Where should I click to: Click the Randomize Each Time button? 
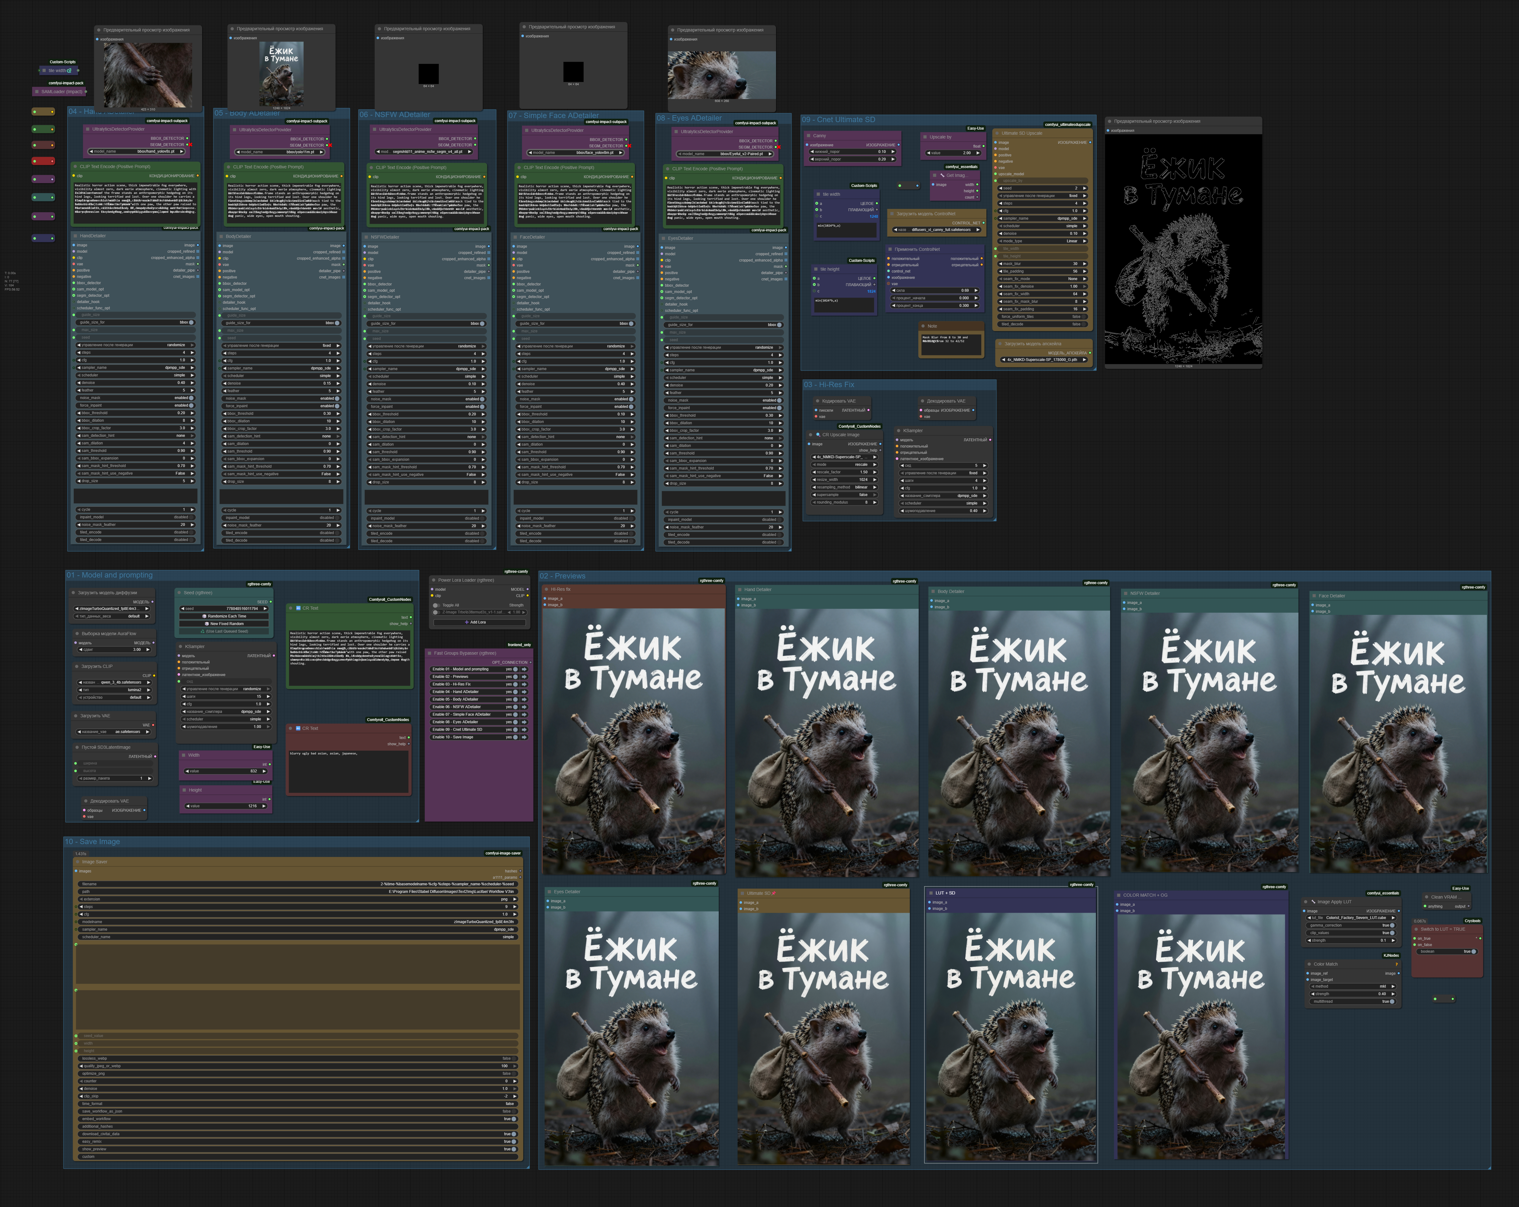pyautogui.click(x=225, y=616)
